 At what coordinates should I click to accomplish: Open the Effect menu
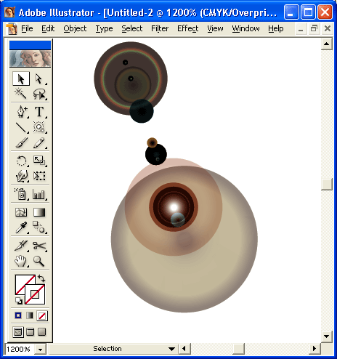pyautogui.click(x=187, y=28)
